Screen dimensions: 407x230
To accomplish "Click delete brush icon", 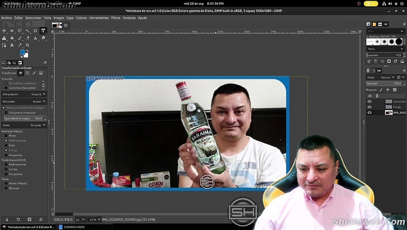I will [x=389, y=61].
